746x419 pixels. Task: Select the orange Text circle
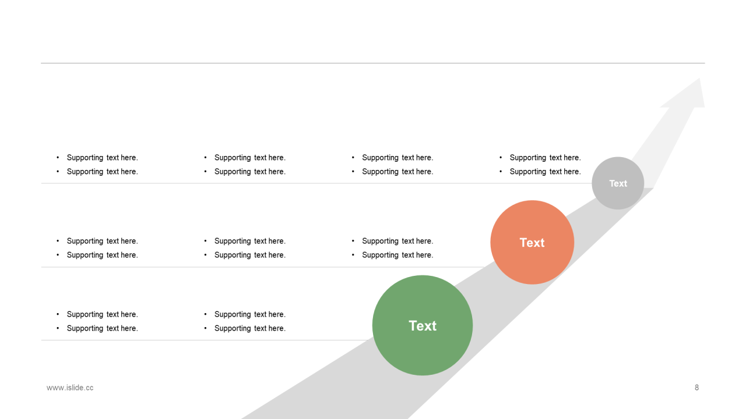coord(532,242)
